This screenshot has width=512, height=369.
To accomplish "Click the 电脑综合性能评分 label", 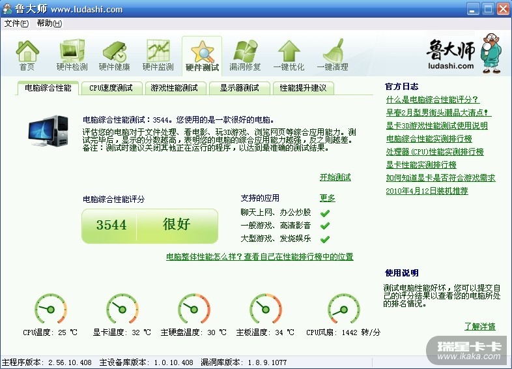I will (113, 199).
